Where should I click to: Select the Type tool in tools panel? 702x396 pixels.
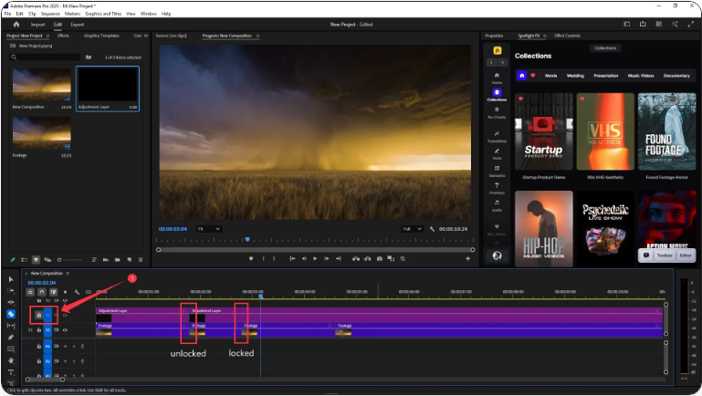(11, 372)
